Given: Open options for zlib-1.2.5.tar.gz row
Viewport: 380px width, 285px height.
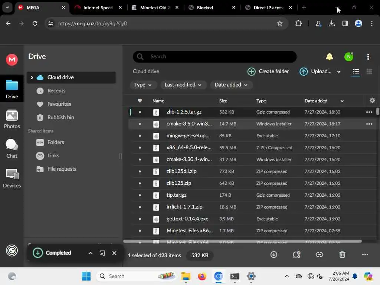Looking at the screenshot, I should [x=369, y=112].
